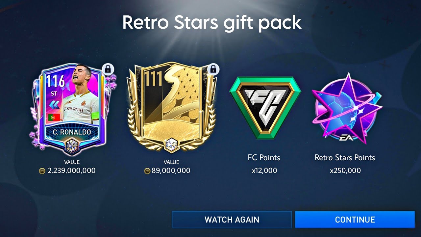Image resolution: width=421 pixels, height=237 pixels.
Task: Tap the lock icon on Ronaldo card
Action: pos(108,69)
